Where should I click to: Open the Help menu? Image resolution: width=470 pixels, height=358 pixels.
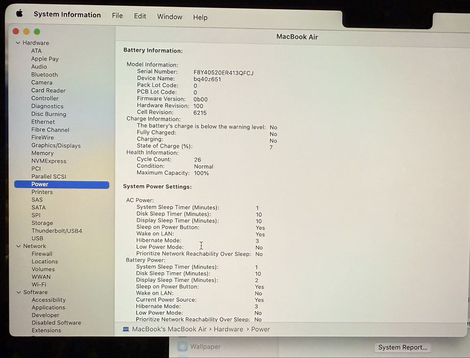200,17
